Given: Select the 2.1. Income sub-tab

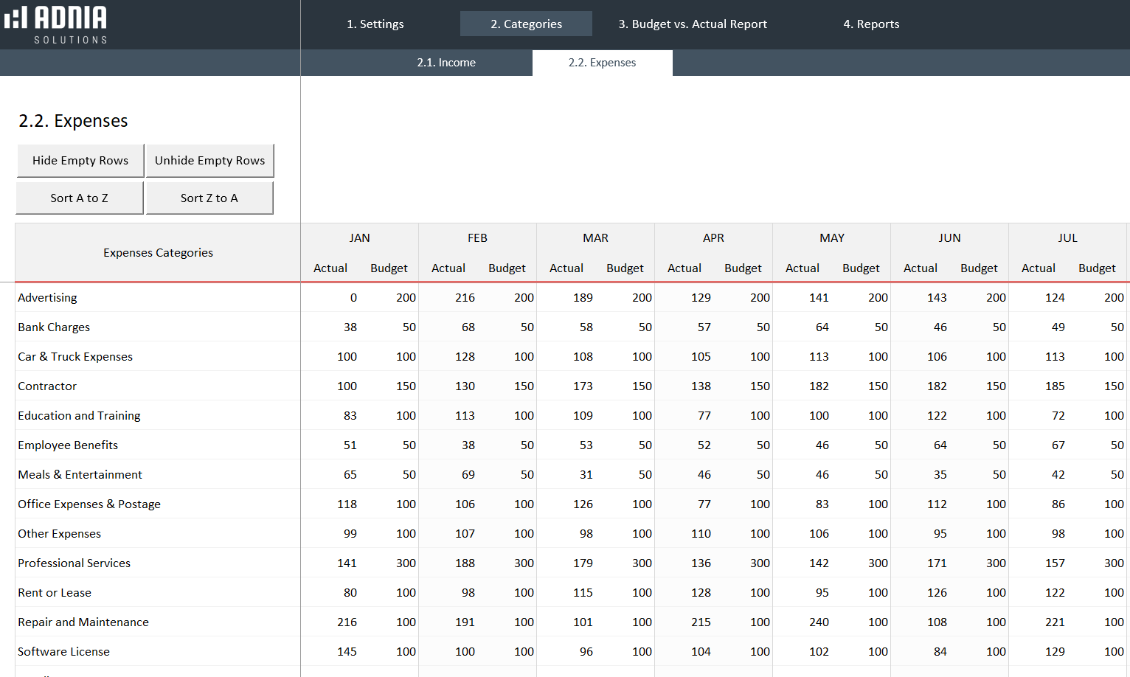Looking at the screenshot, I should 446,63.
